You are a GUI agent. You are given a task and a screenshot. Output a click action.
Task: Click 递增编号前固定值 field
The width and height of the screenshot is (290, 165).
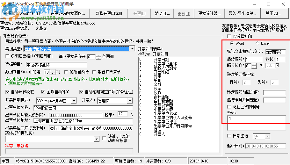[274, 92]
